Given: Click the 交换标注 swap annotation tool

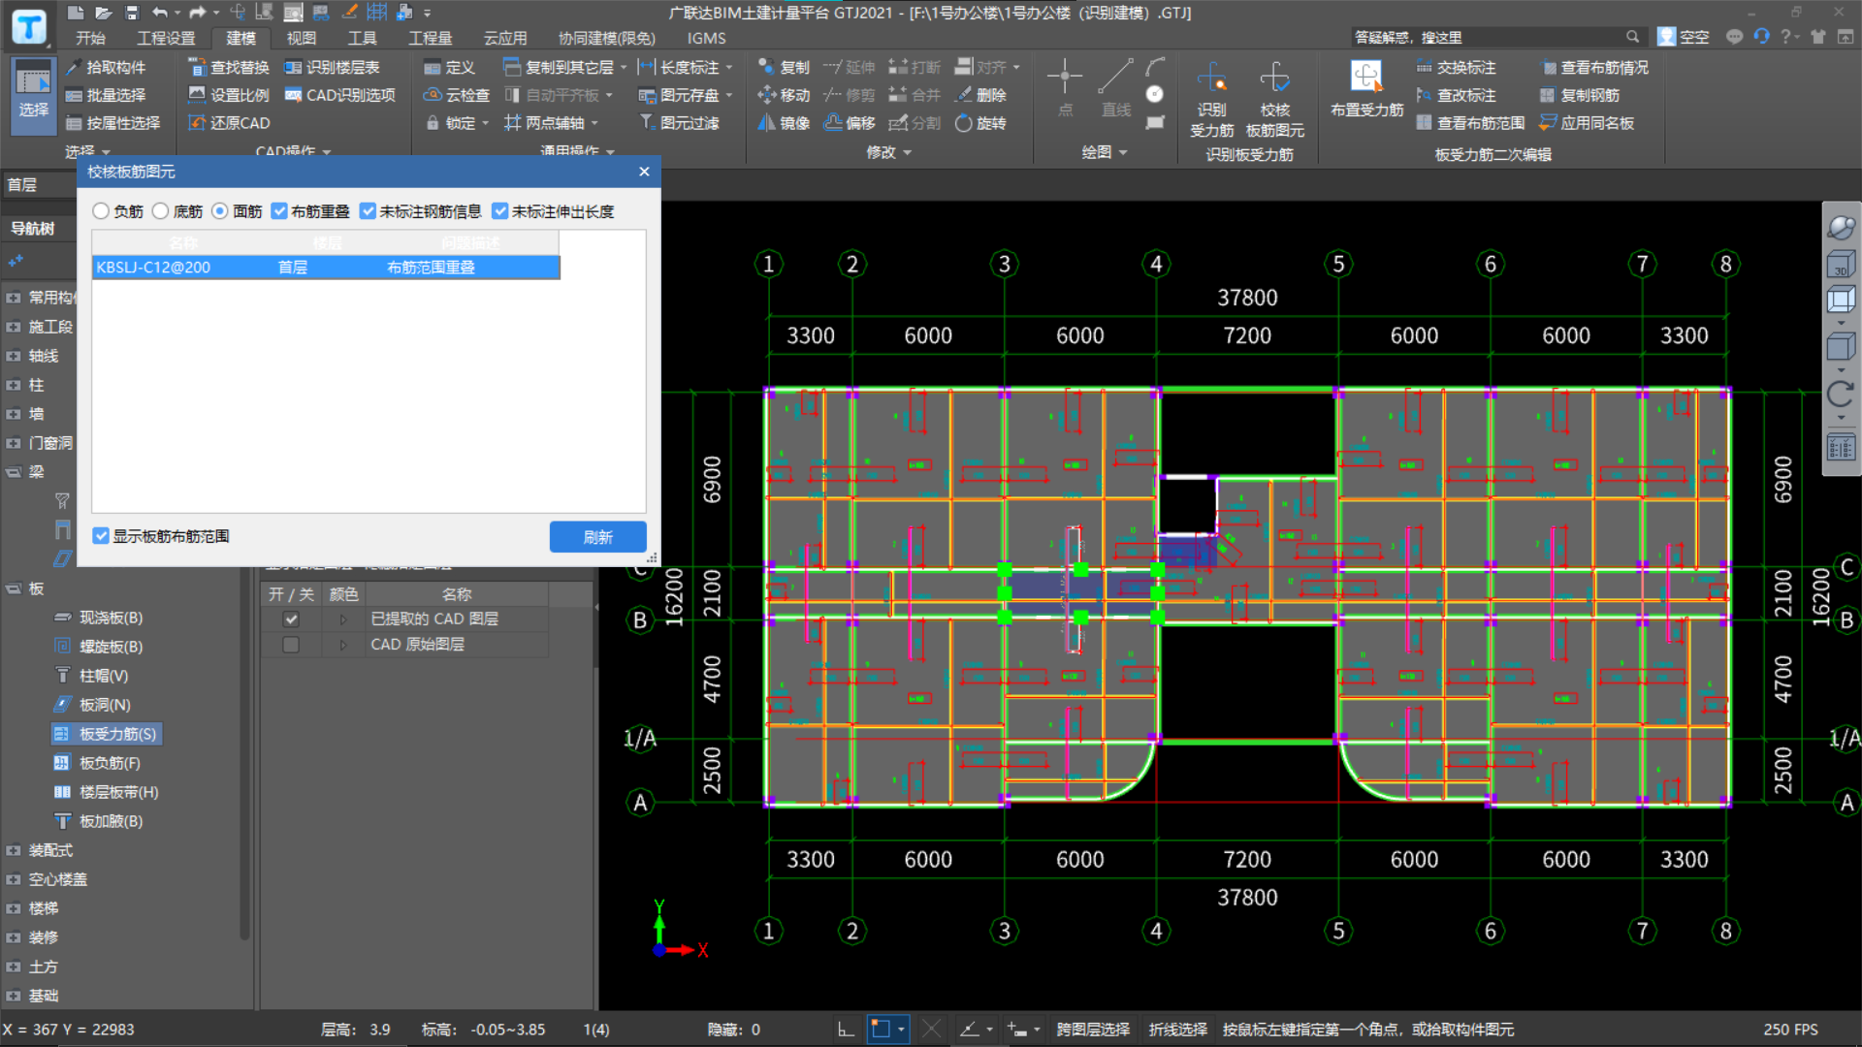Looking at the screenshot, I should click(x=1456, y=67).
